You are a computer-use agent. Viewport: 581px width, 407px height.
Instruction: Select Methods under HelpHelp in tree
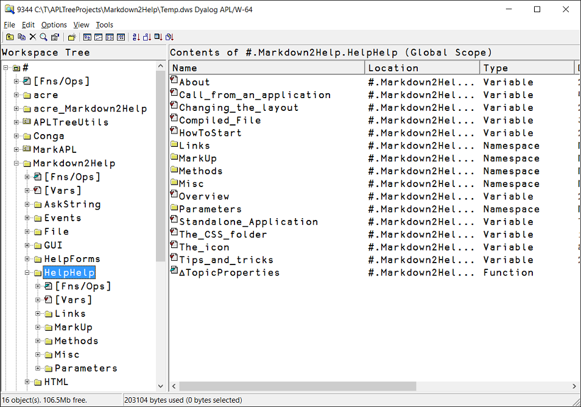76,341
